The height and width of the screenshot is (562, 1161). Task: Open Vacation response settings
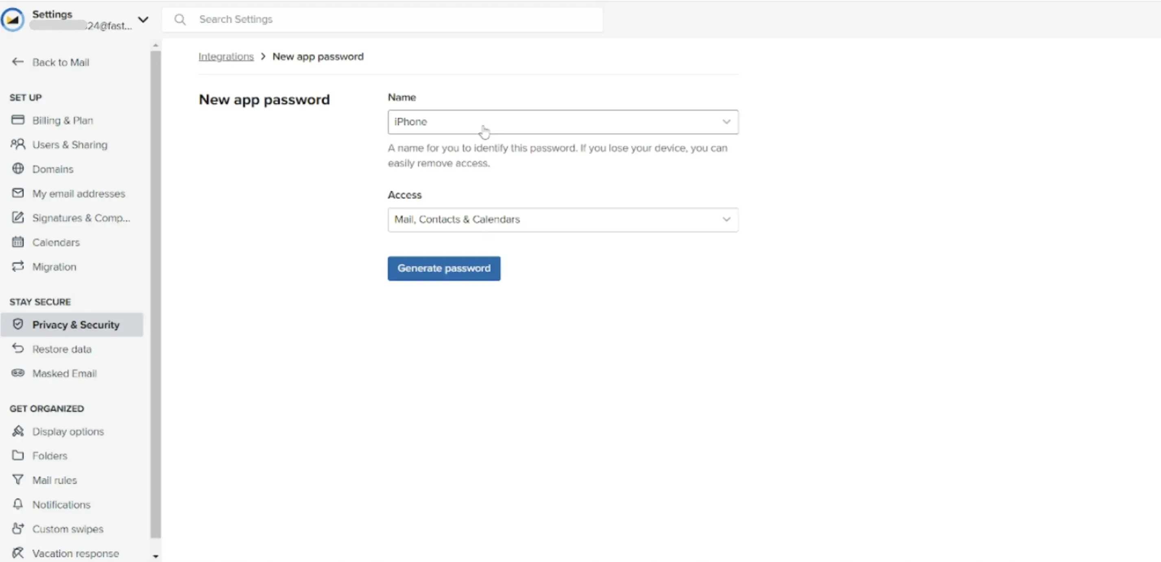point(76,553)
